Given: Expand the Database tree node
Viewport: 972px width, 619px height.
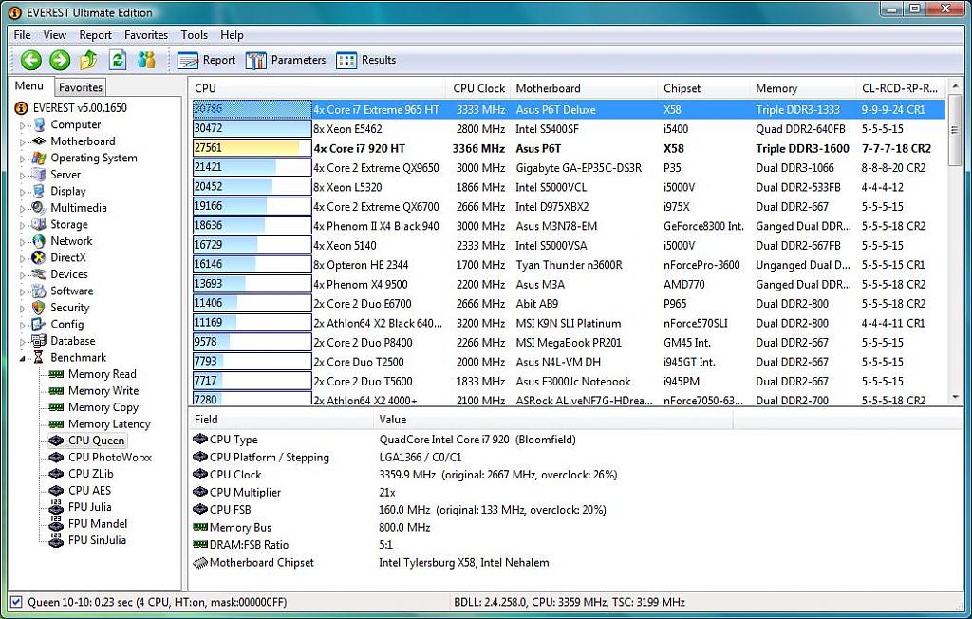Looking at the screenshot, I should pos(23,341).
